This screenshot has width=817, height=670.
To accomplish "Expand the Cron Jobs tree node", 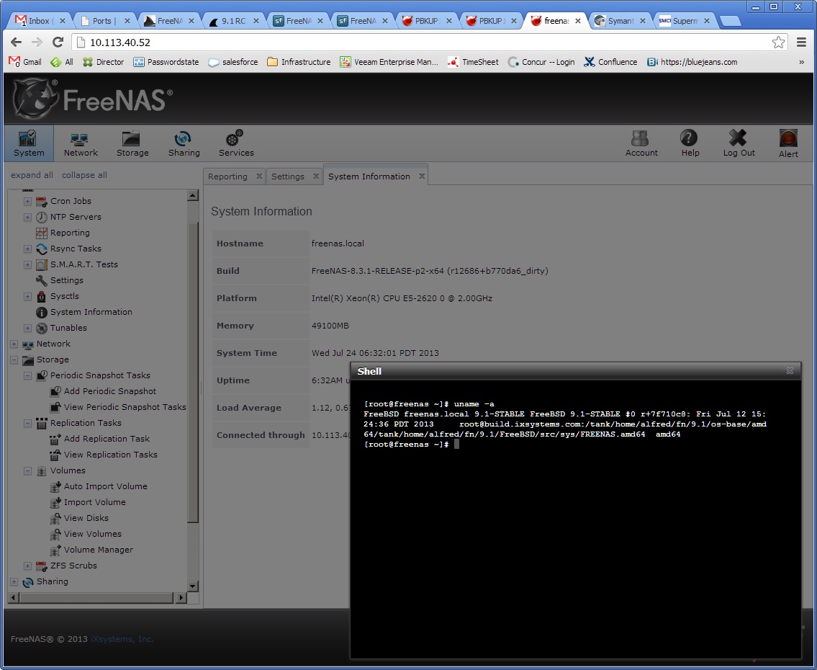I will click(27, 201).
